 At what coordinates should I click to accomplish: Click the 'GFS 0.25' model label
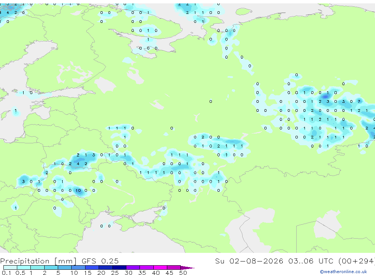(100, 261)
